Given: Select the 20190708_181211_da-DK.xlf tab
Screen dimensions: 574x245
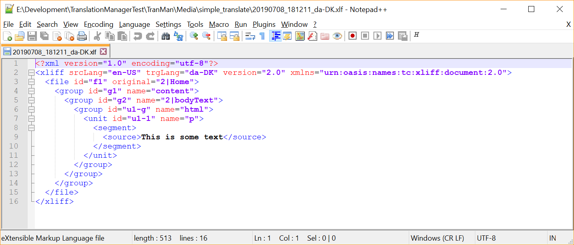Looking at the screenshot, I should [x=55, y=52].
